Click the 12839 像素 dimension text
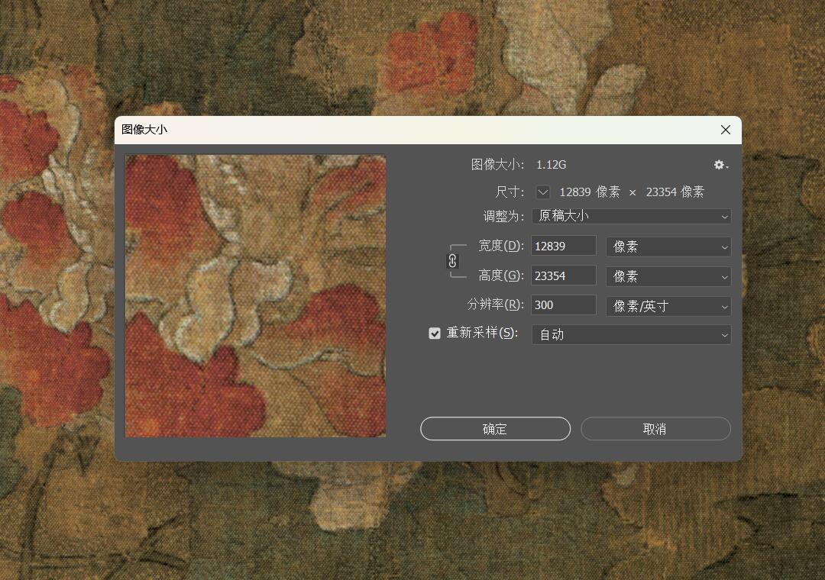 pos(589,192)
